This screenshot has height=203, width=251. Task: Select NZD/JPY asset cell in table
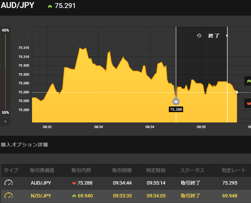[x=41, y=196]
